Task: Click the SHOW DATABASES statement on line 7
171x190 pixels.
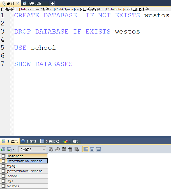Action: coord(43,64)
